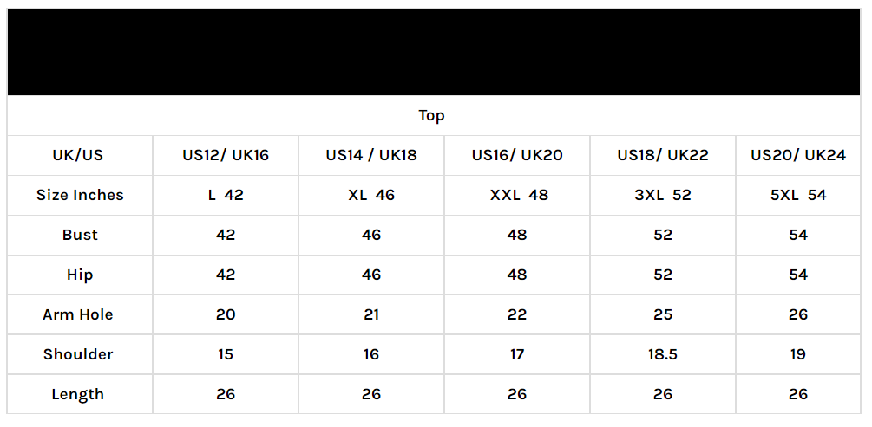Screen dimensions: 872x427
Task: Choose the "3XL 52" size cell
Action: pyautogui.click(x=663, y=195)
